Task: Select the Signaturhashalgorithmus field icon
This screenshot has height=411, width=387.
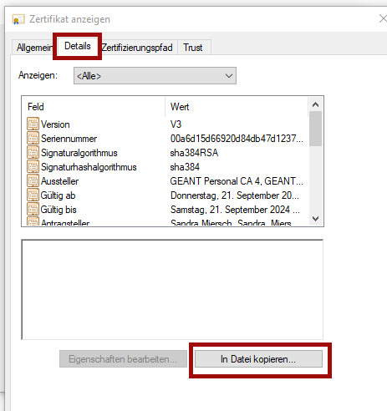Action: point(33,166)
